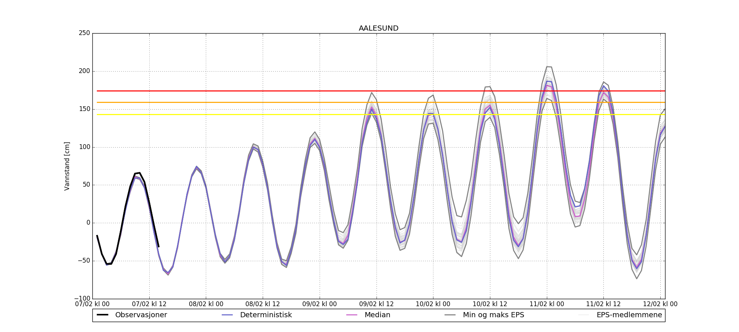Select the 09/02 kl 00 x-axis tick label
Viewport: 739px width, 332px height.
[320, 304]
